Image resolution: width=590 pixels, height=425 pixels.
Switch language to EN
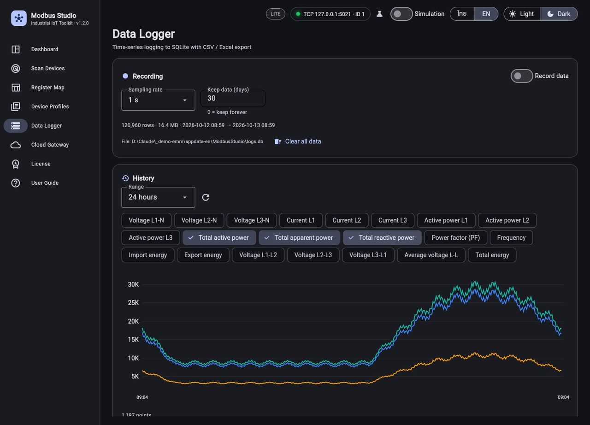pyautogui.click(x=486, y=14)
